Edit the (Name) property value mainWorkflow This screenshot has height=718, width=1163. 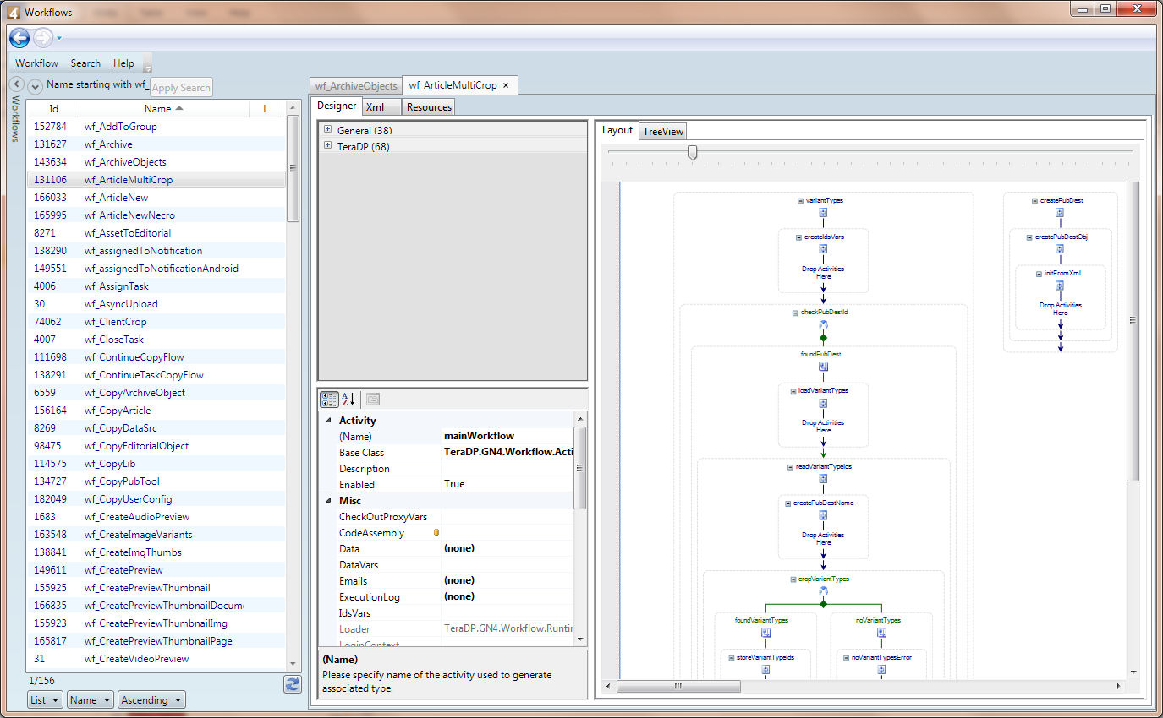click(x=507, y=436)
